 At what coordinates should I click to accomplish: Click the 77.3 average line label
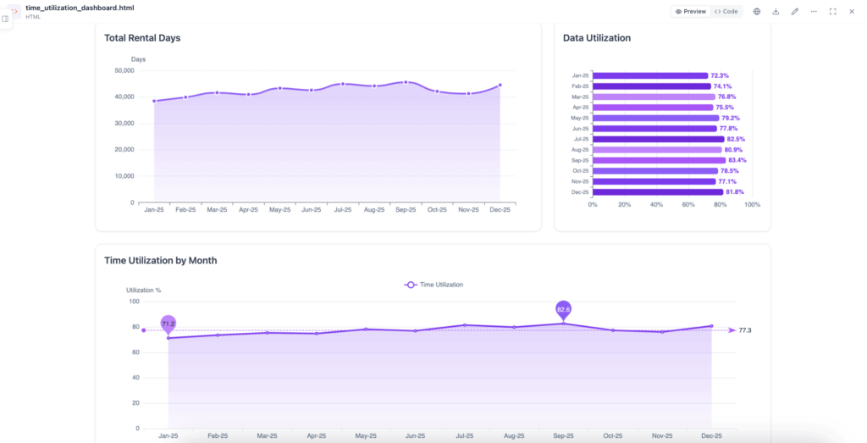(x=745, y=330)
